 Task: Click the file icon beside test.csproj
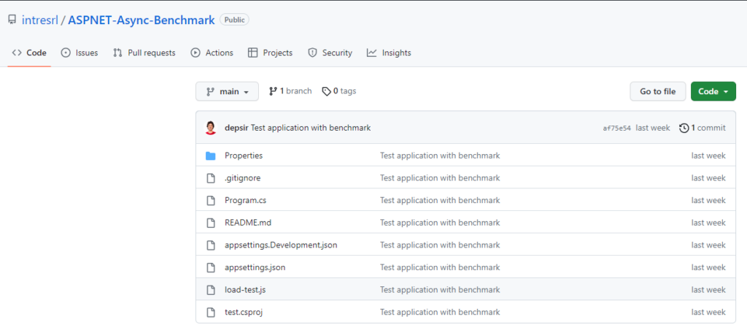coord(211,312)
